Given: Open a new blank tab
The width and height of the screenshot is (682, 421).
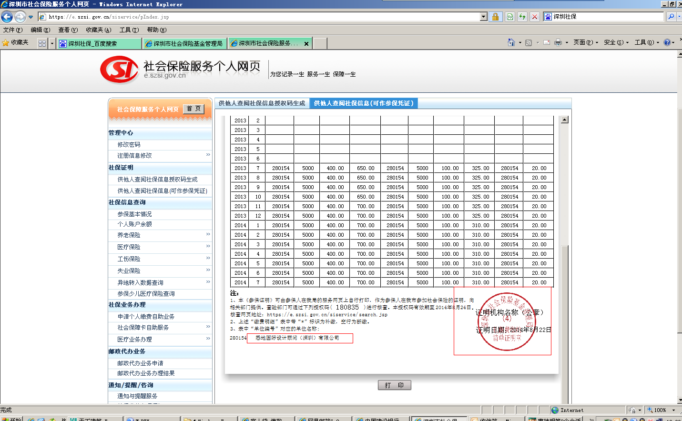Looking at the screenshot, I should 320,43.
